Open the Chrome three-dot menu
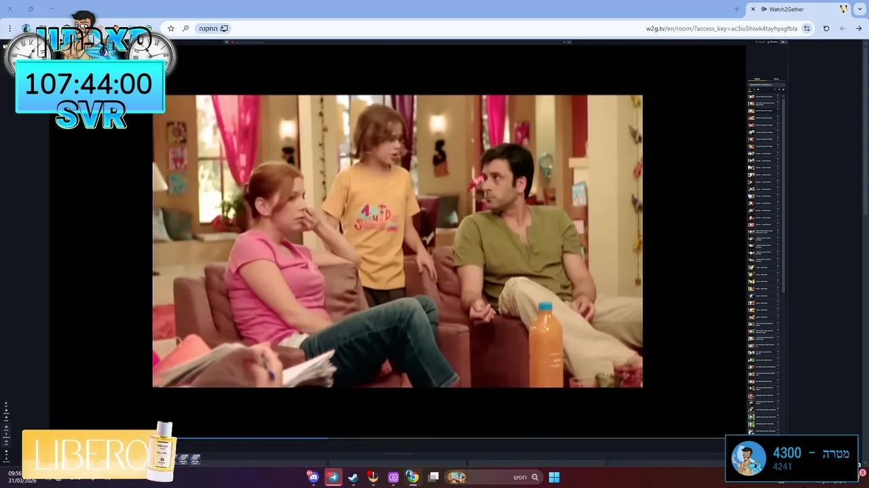Image resolution: width=869 pixels, height=488 pixels. [x=10, y=28]
